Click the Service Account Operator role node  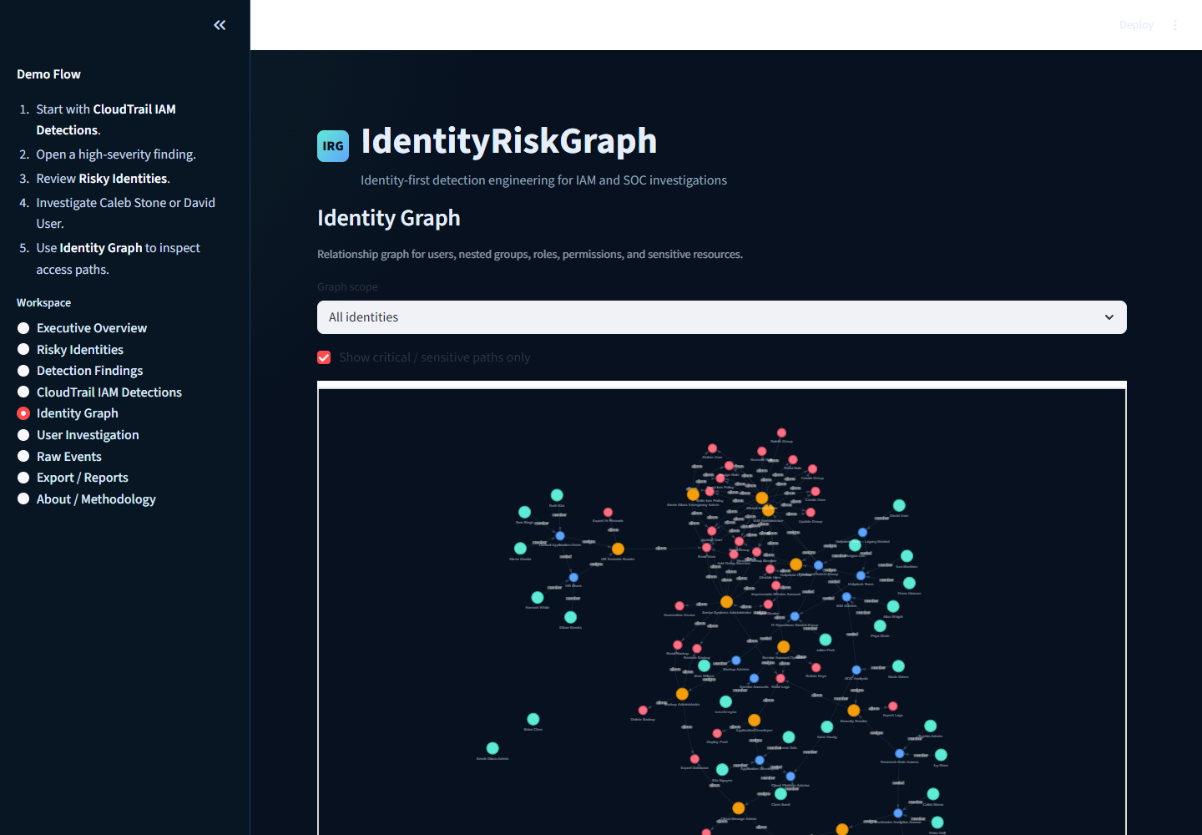[x=783, y=647]
